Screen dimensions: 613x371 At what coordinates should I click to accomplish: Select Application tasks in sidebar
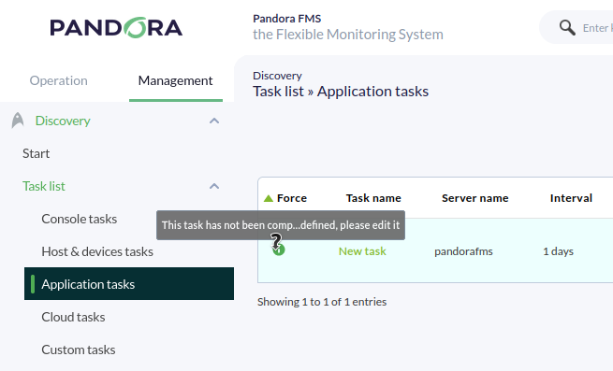click(129, 284)
